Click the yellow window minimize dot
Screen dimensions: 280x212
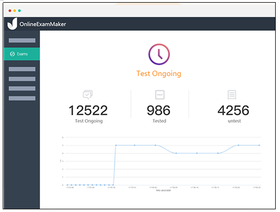click(14, 11)
